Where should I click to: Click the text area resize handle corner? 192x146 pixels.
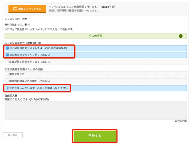[186, 118]
